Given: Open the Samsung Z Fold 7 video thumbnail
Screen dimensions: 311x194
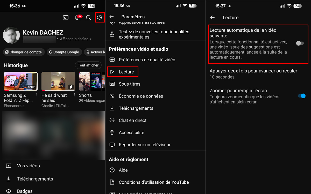Looking at the screenshot, I should pos(21,81).
